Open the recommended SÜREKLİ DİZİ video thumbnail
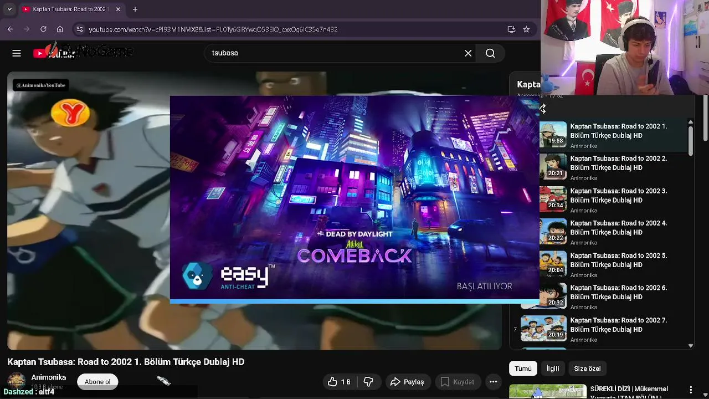 click(x=548, y=391)
